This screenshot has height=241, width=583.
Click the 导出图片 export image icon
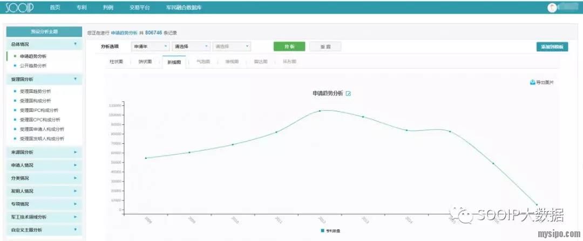click(x=532, y=82)
